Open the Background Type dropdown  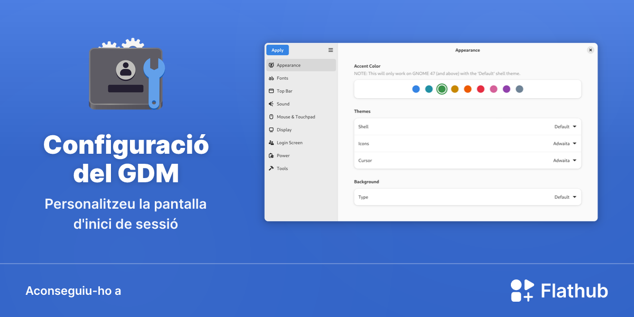565,197
